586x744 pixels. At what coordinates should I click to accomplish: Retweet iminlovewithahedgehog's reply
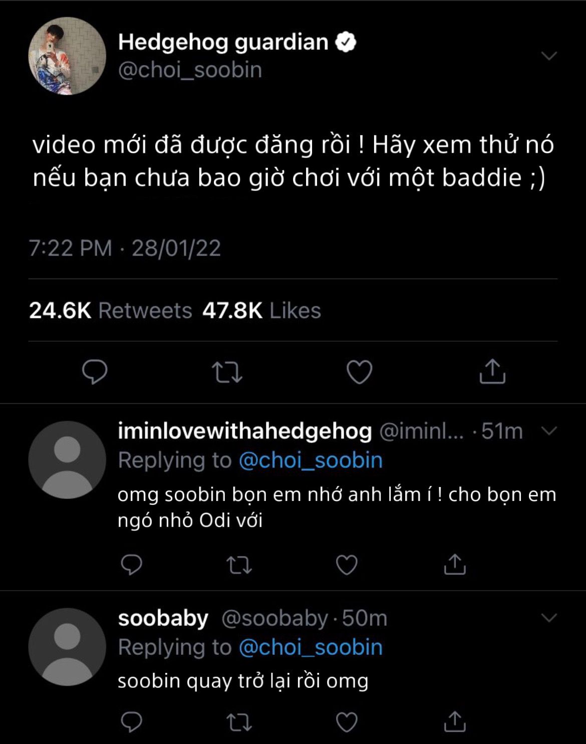pos(239,565)
